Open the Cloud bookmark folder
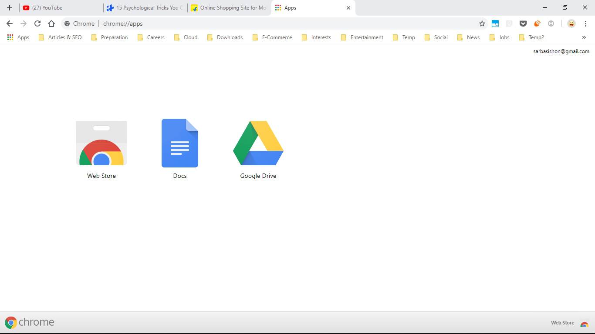 pyautogui.click(x=186, y=37)
